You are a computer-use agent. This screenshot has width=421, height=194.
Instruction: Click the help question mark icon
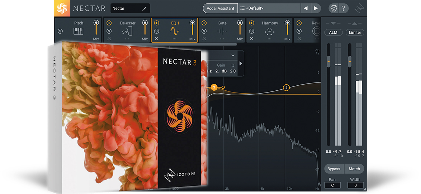pos(343,8)
